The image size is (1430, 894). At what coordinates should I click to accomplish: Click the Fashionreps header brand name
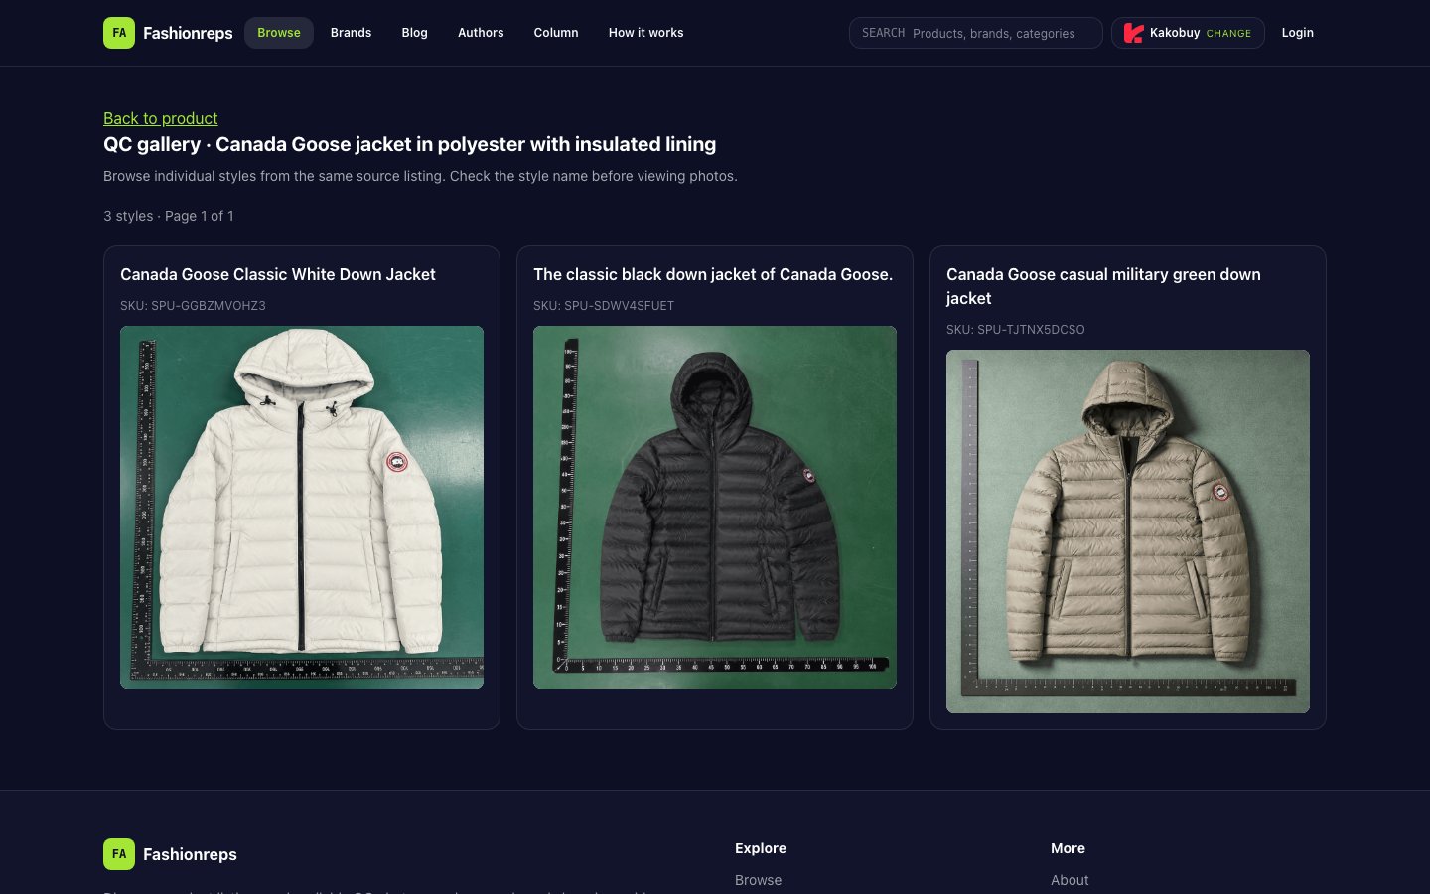pos(188,33)
